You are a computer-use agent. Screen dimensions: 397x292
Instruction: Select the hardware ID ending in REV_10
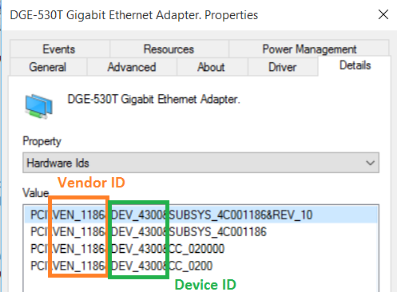pyautogui.click(x=200, y=215)
